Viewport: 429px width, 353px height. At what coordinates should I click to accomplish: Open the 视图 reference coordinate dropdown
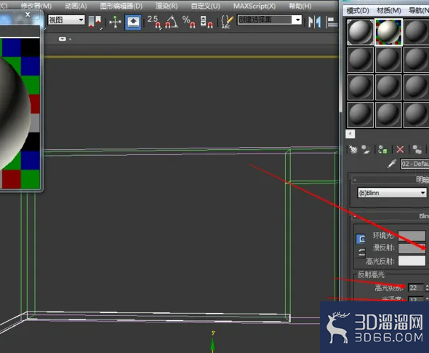[x=66, y=20]
